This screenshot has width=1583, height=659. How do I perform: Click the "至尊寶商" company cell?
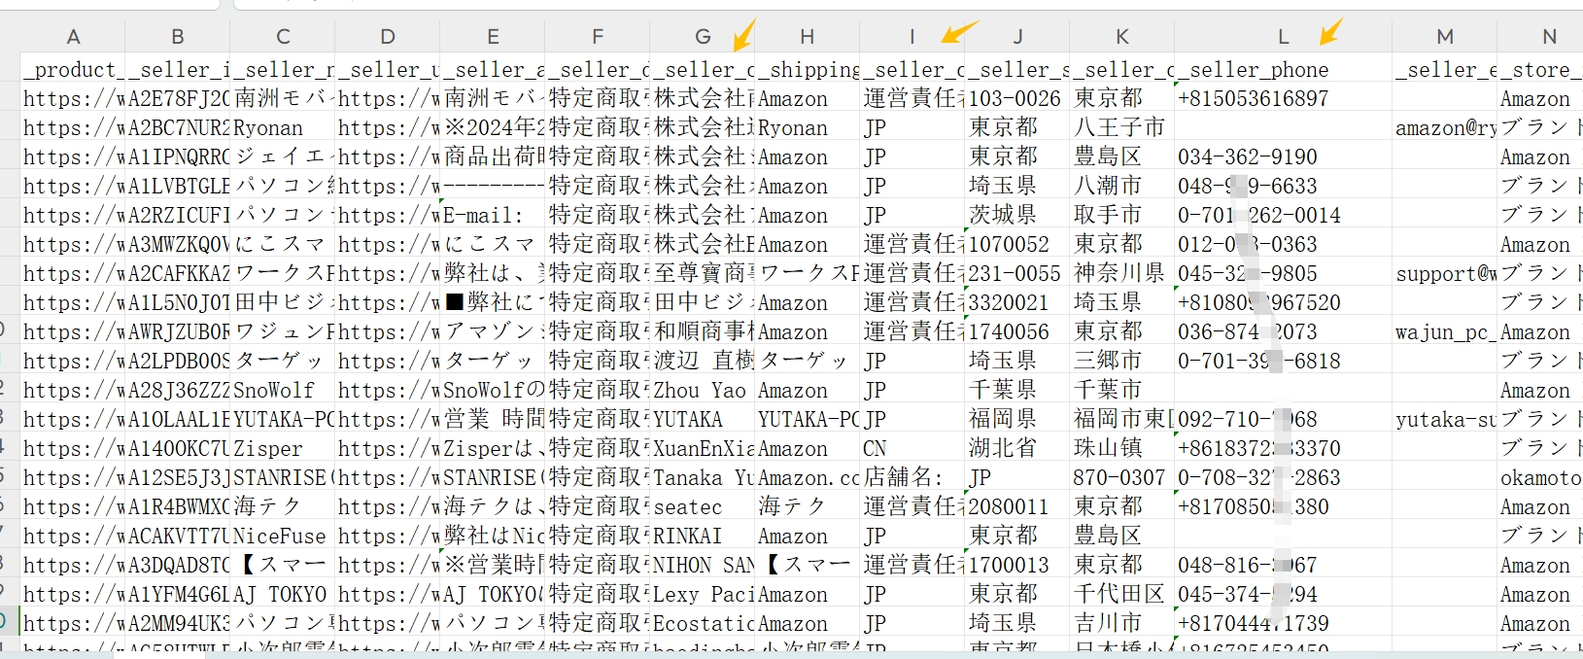(703, 273)
